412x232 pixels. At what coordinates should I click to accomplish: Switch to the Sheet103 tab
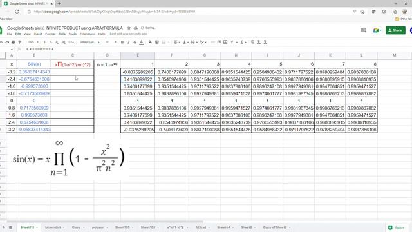(150, 227)
